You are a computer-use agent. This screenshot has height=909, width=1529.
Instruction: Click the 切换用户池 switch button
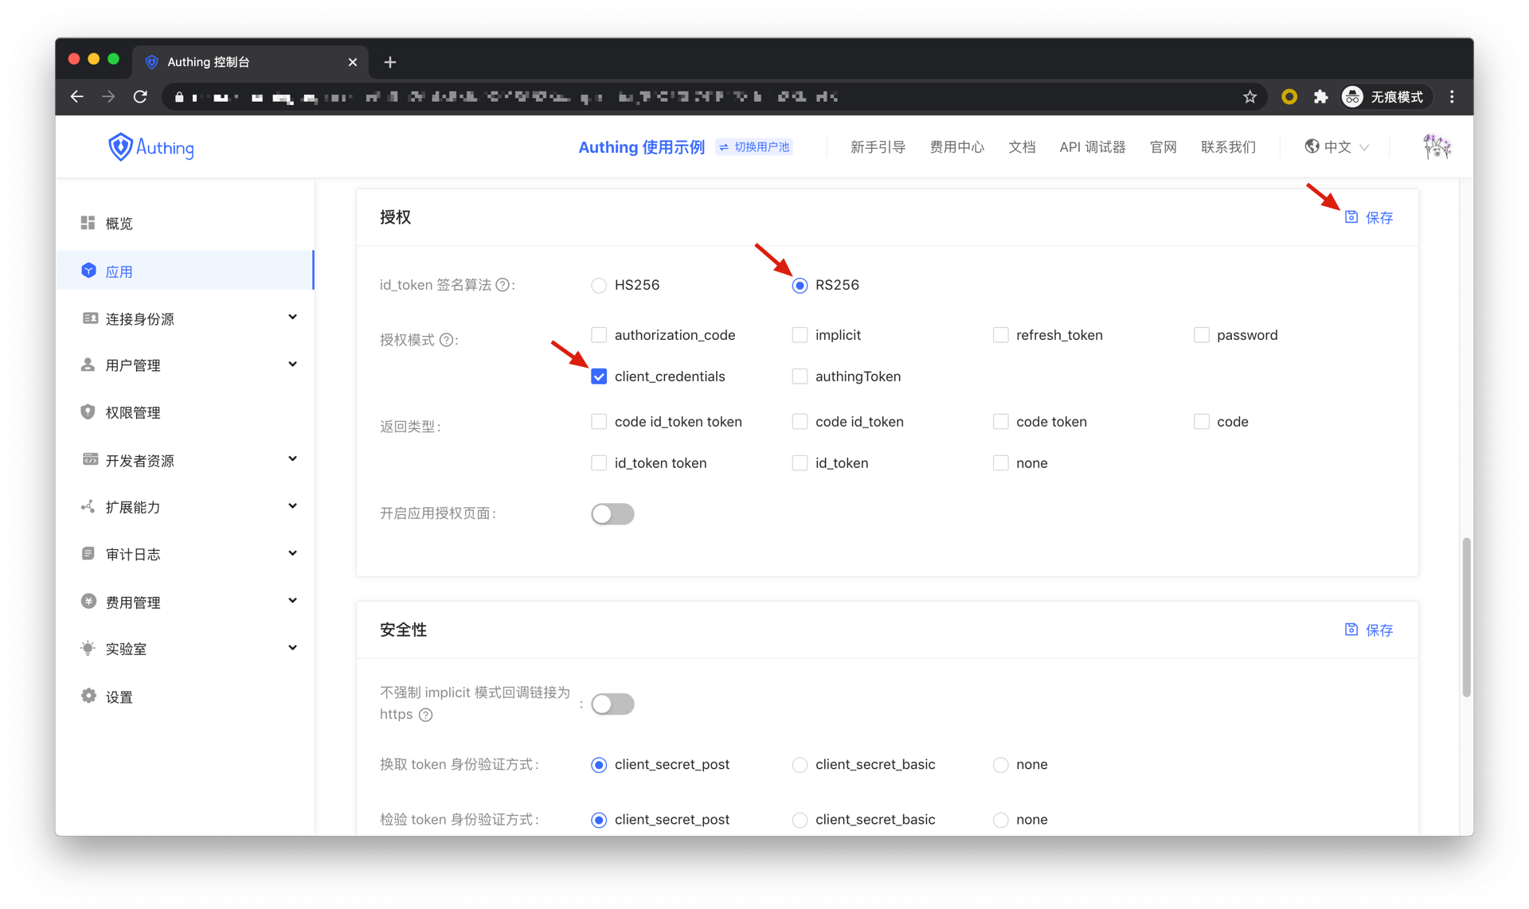pos(753,146)
